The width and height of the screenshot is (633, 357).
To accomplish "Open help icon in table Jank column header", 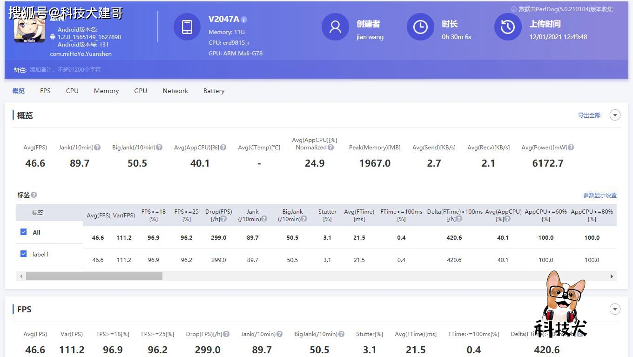I will pos(264,219).
